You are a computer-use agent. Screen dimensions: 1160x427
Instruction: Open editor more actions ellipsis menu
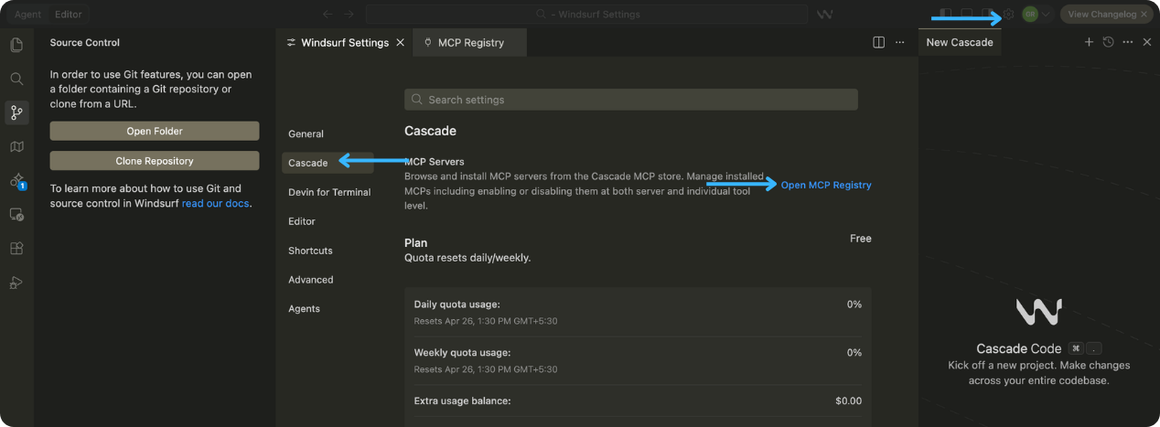click(x=899, y=42)
